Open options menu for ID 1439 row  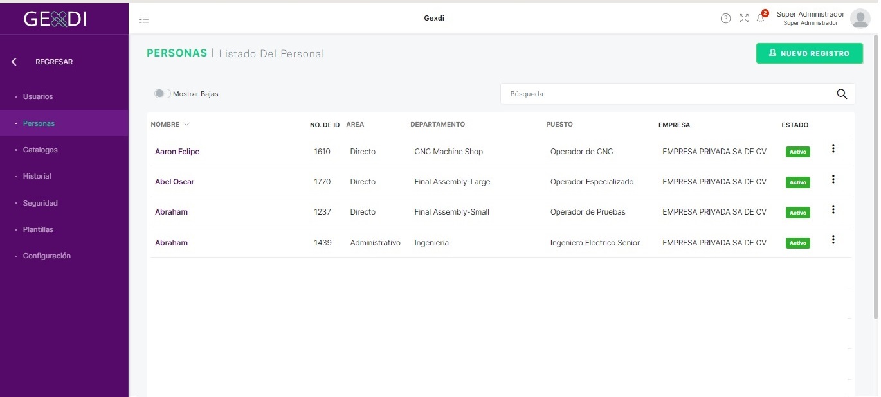pos(833,240)
